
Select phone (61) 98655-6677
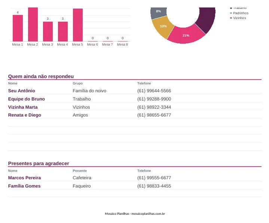(154, 115)
